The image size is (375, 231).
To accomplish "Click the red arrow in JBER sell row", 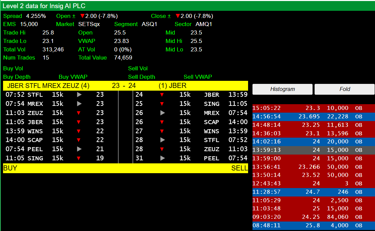I will (162, 95).
